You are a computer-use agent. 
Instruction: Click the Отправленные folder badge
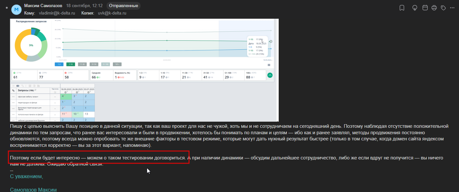[123, 6]
